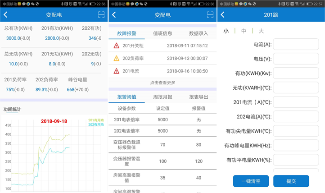Tap the 202电表倍率 threshold row

(162, 131)
